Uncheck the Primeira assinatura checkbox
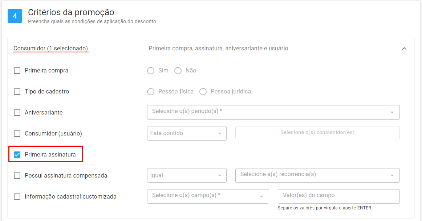Image resolution: width=422 pixels, height=221 pixels. pyautogui.click(x=17, y=155)
